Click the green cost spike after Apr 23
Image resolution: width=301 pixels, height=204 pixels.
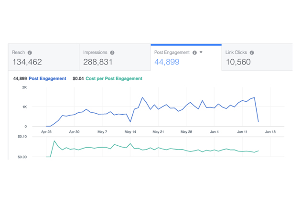tap(54, 141)
